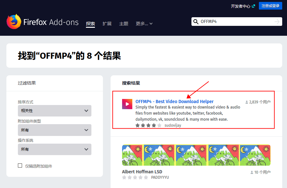Viewport: 287px width, 188px height.
Task: Click the user icon next to 2,839 个用户
Action: [247, 102]
